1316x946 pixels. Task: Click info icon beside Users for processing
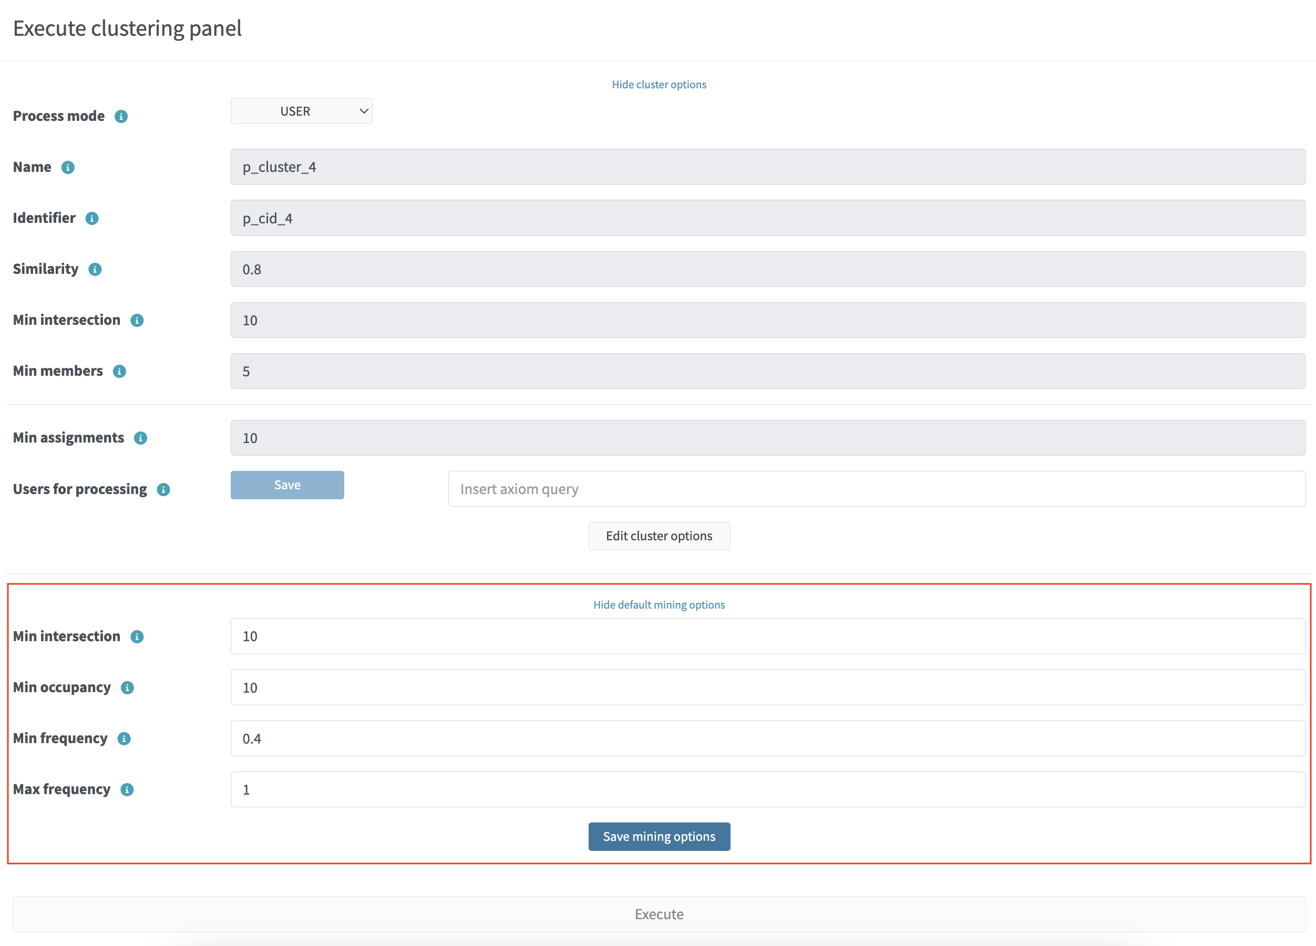[x=163, y=490]
